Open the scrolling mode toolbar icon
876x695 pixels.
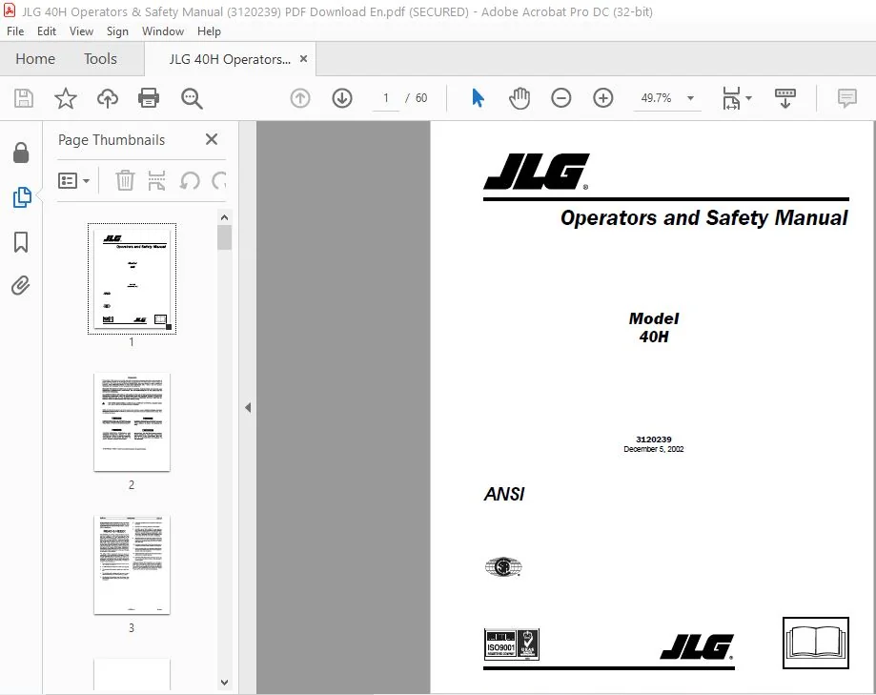[x=784, y=98]
